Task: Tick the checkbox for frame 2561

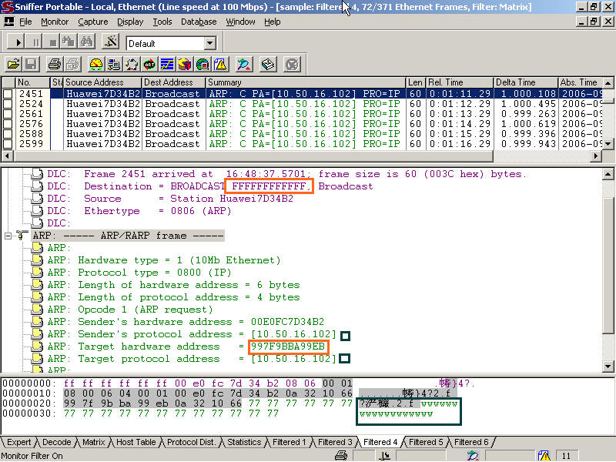Action: tap(8, 114)
